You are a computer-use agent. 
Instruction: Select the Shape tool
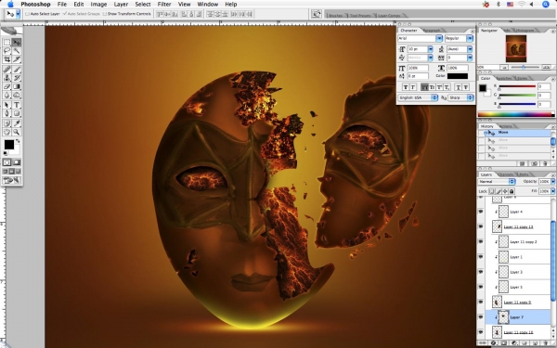point(17,113)
